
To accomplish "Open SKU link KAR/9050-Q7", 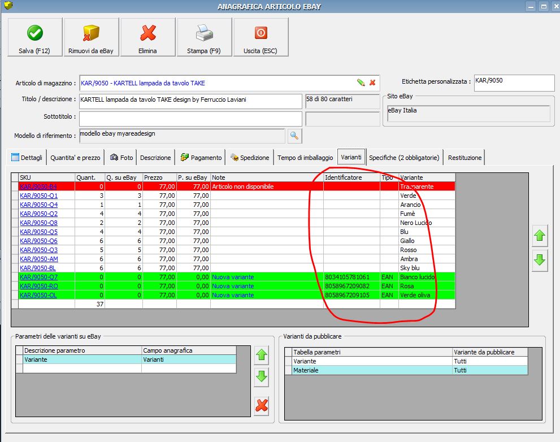I will 38,277.
